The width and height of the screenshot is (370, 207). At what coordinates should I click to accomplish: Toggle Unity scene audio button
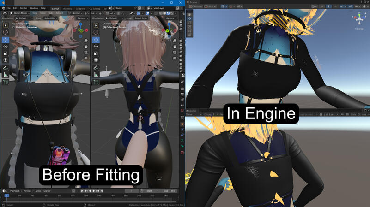click(x=335, y=6)
